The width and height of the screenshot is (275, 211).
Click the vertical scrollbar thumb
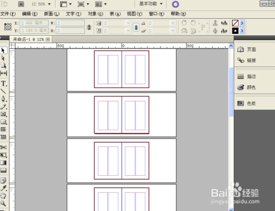coord(231,92)
